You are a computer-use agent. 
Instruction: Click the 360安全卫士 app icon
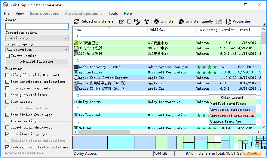click(x=76, y=43)
